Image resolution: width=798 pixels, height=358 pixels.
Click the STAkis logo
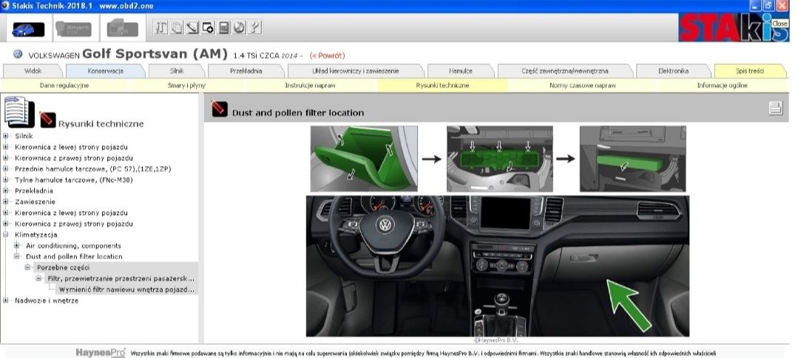click(733, 28)
